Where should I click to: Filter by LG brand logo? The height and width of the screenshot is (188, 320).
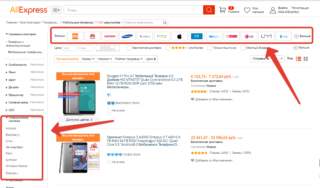pyautogui.click(x=249, y=36)
